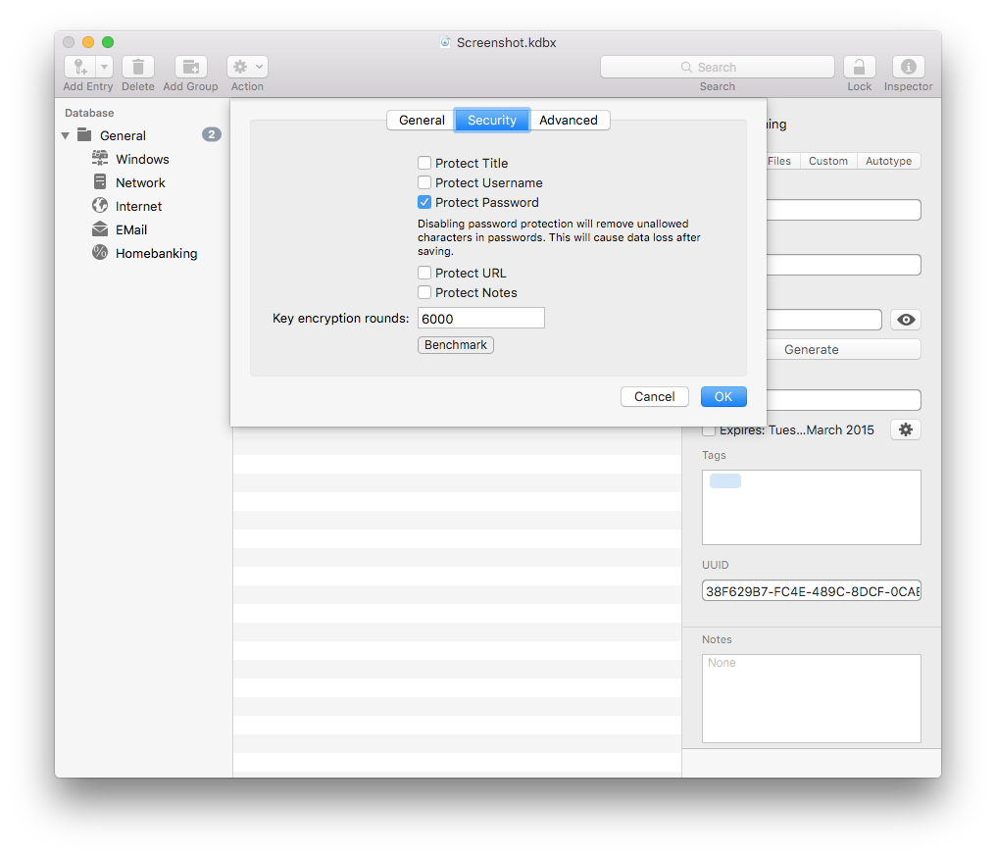The image size is (996, 856).
Task: Uncheck Protect Password checkbox
Action: pyautogui.click(x=424, y=203)
